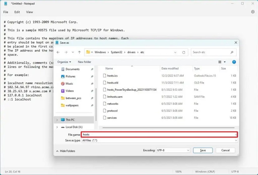Expand the This PC tree node
258x175 pixels.
tap(57, 120)
